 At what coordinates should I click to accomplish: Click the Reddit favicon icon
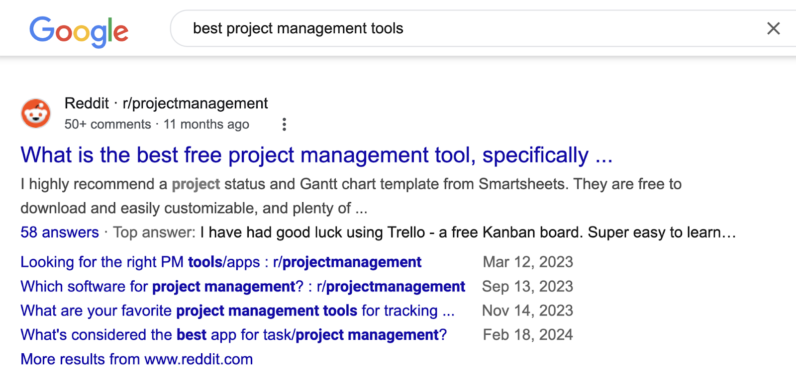(36, 113)
